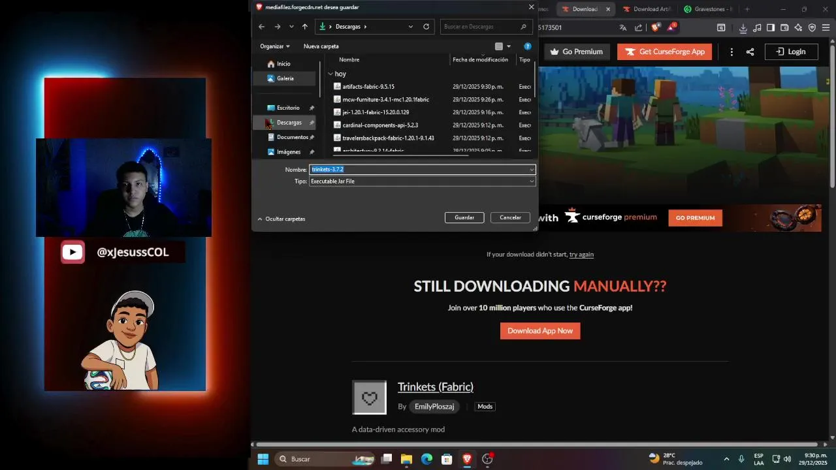Click the Download App Now button
Image resolution: width=836 pixels, height=470 pixels.
coord(540,331)
